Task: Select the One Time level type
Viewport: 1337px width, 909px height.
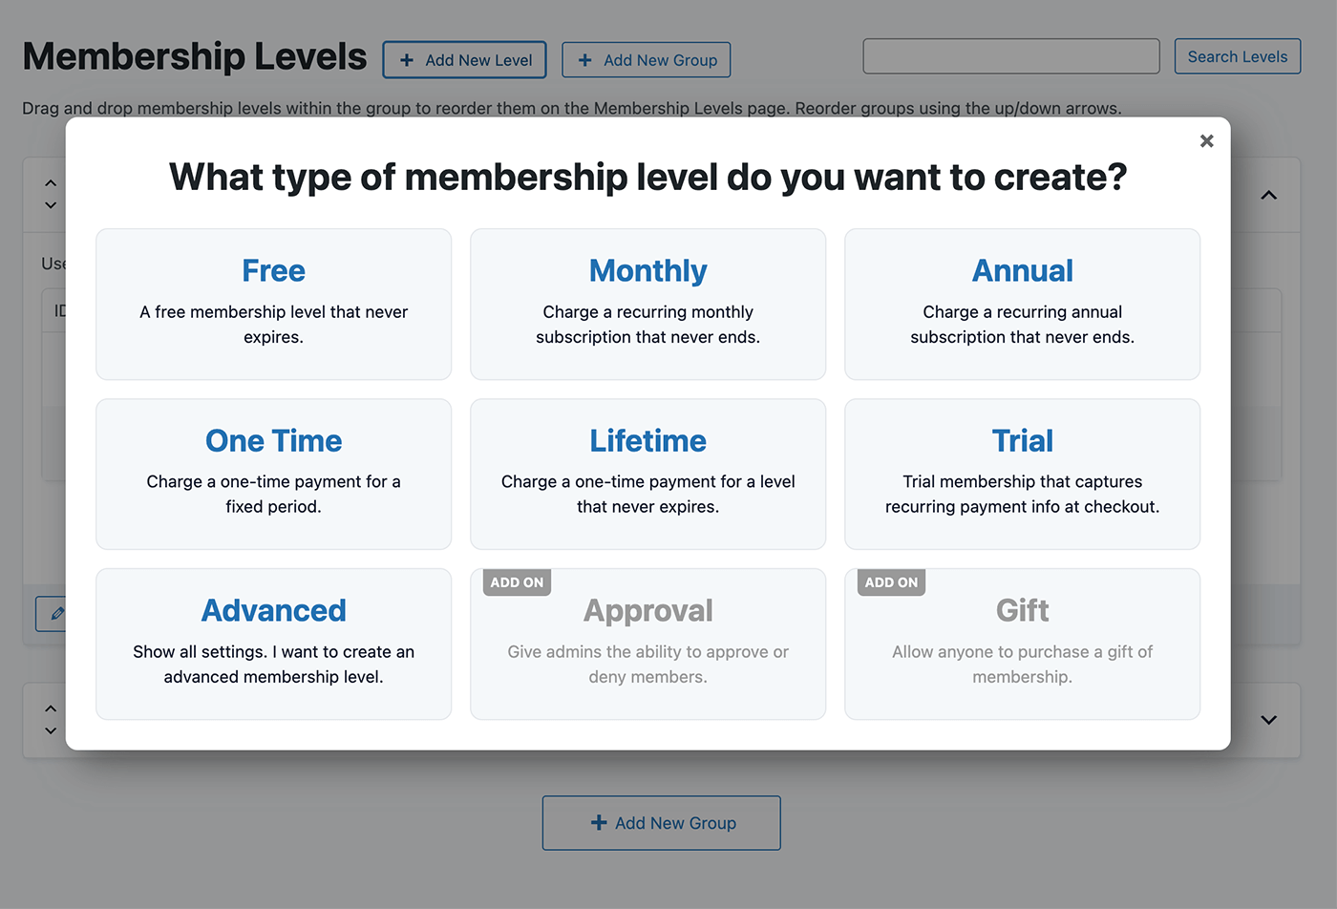Action: pos(273,474)
